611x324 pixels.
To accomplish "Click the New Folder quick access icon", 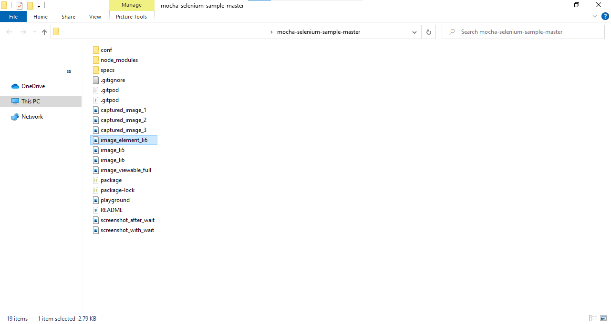I will (30, 6).
